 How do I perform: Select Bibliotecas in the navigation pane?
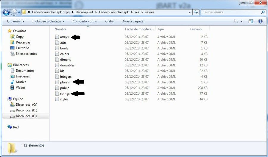(x=21, y=65)
